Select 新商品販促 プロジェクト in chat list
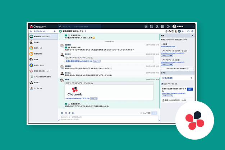This screenshot has width=225, height=150. click(43, 37)
